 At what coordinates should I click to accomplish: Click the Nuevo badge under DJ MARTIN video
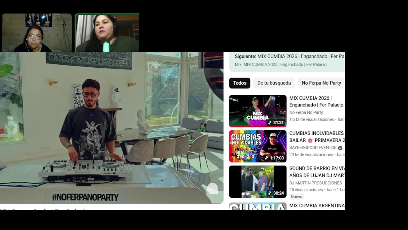296,197
